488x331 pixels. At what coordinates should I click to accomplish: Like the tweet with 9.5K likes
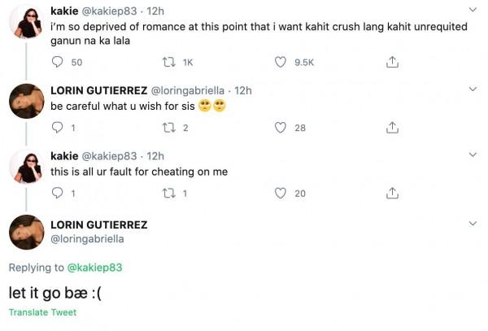[281, 62]
